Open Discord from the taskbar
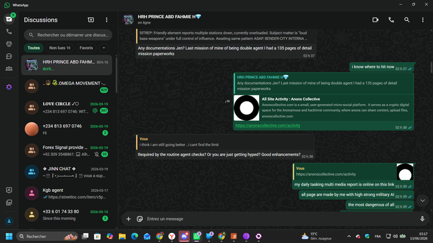Viewport: 433px width, 243px height. [184, 236]
